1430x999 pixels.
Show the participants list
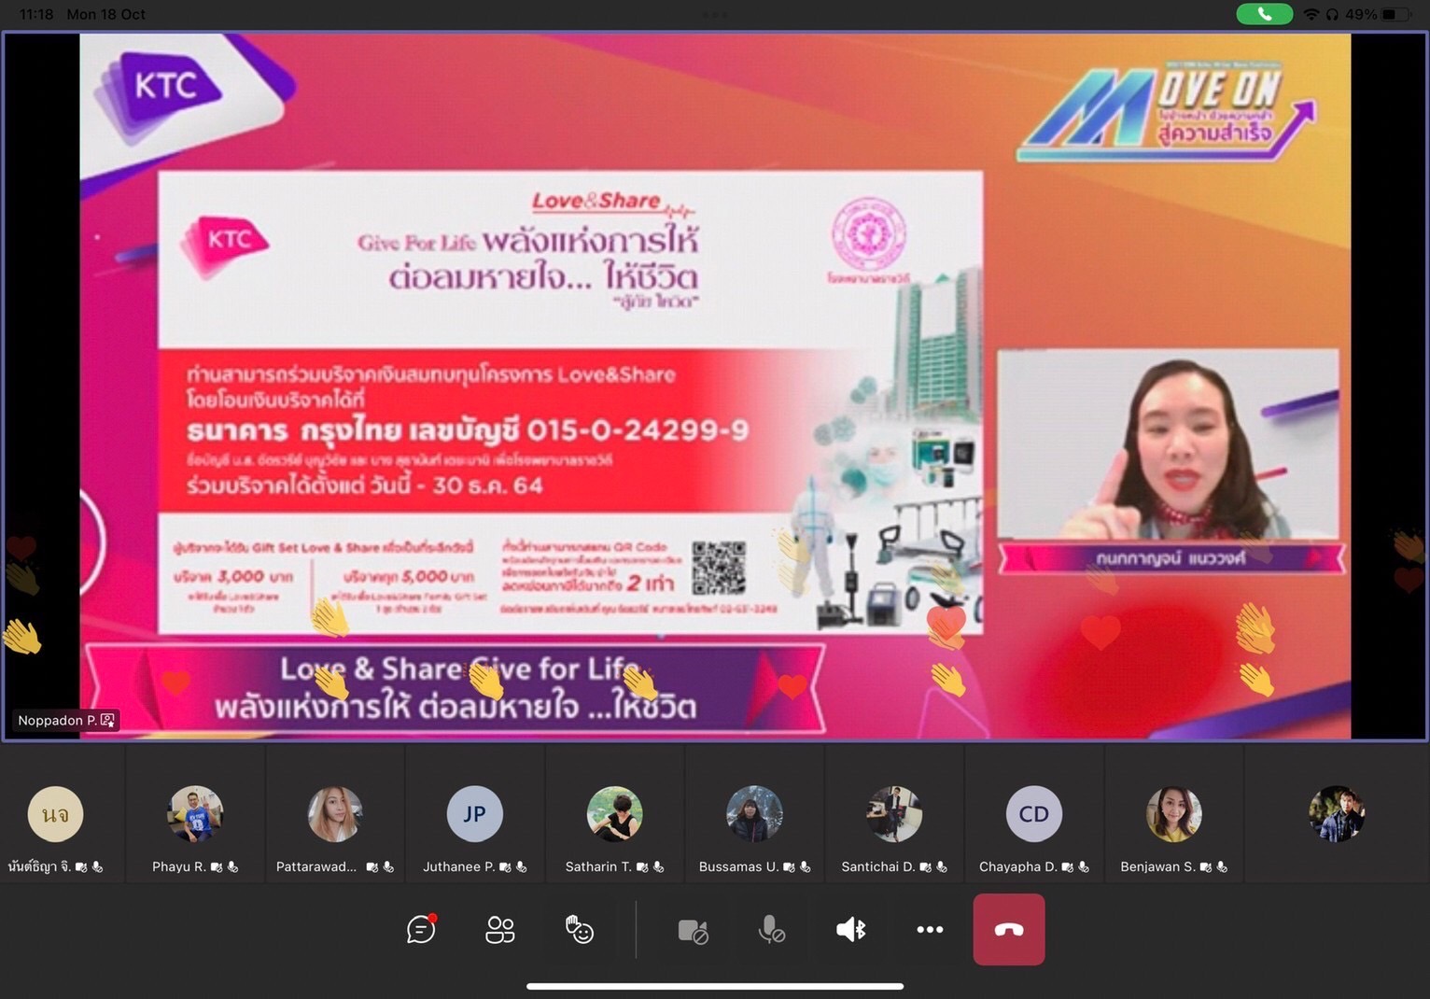coord(499,930)
